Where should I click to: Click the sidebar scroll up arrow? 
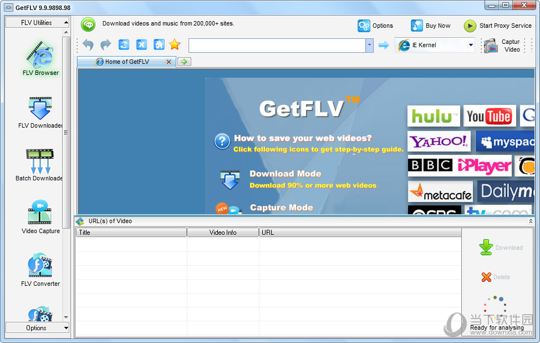(x=66, y=32)
